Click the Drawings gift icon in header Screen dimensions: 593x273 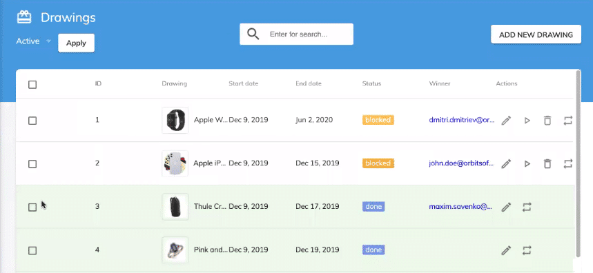(x=24, y=17)
